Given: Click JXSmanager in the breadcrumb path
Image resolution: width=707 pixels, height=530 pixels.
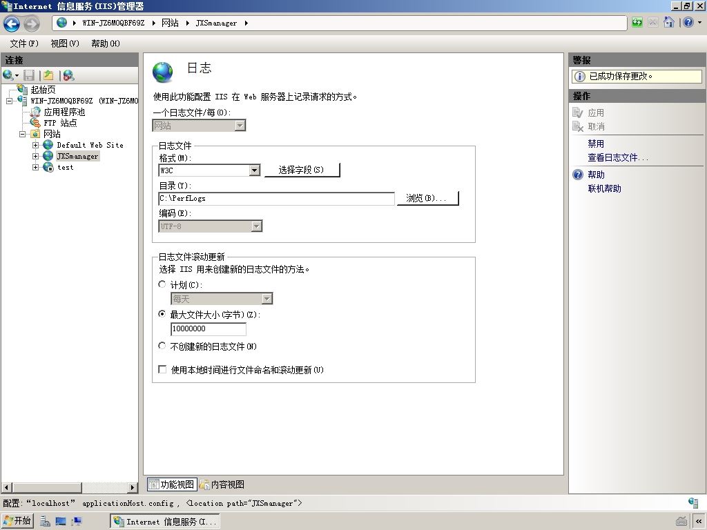Looking at the screenshot, I should (216, 23).
